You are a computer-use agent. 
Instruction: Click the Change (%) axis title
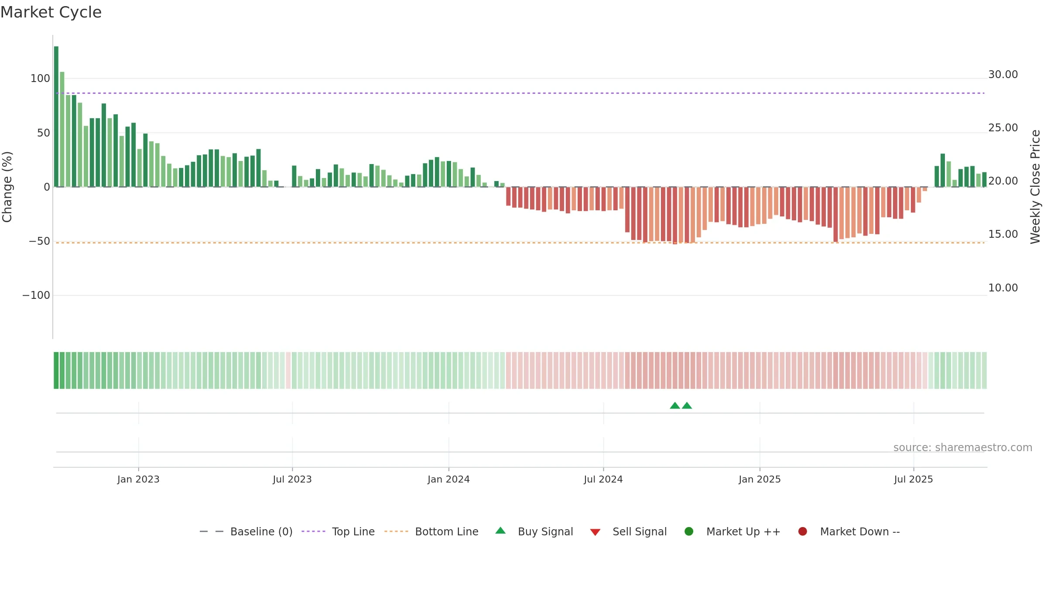point(7,187)
